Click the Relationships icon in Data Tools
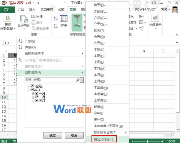The height and width of the screenshot is (143, 180). click(141, 28)
